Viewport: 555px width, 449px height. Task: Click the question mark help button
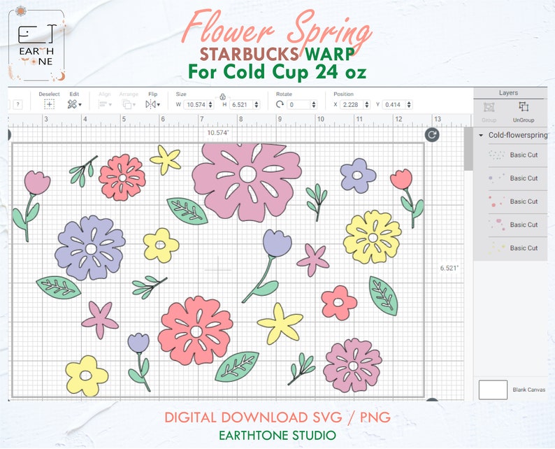(18, 104)
